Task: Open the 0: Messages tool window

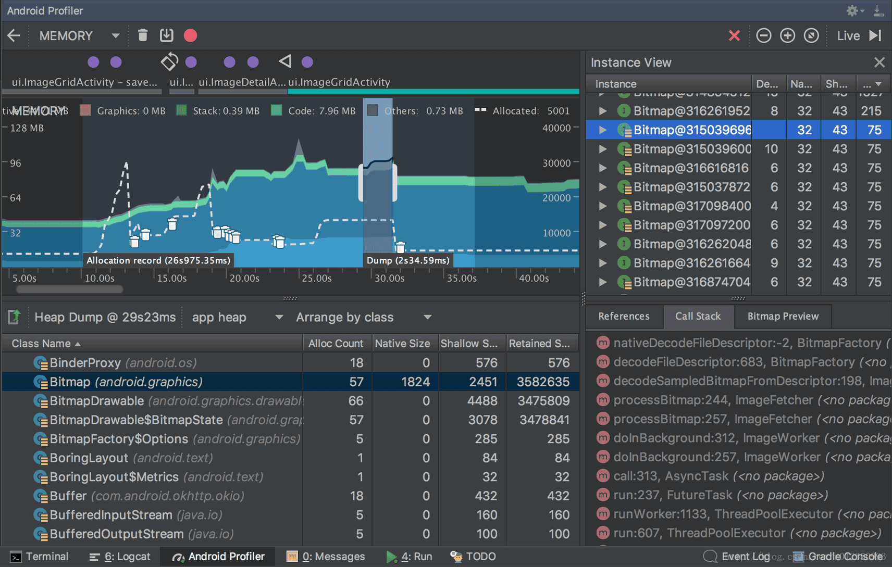Action: [326, 557]
